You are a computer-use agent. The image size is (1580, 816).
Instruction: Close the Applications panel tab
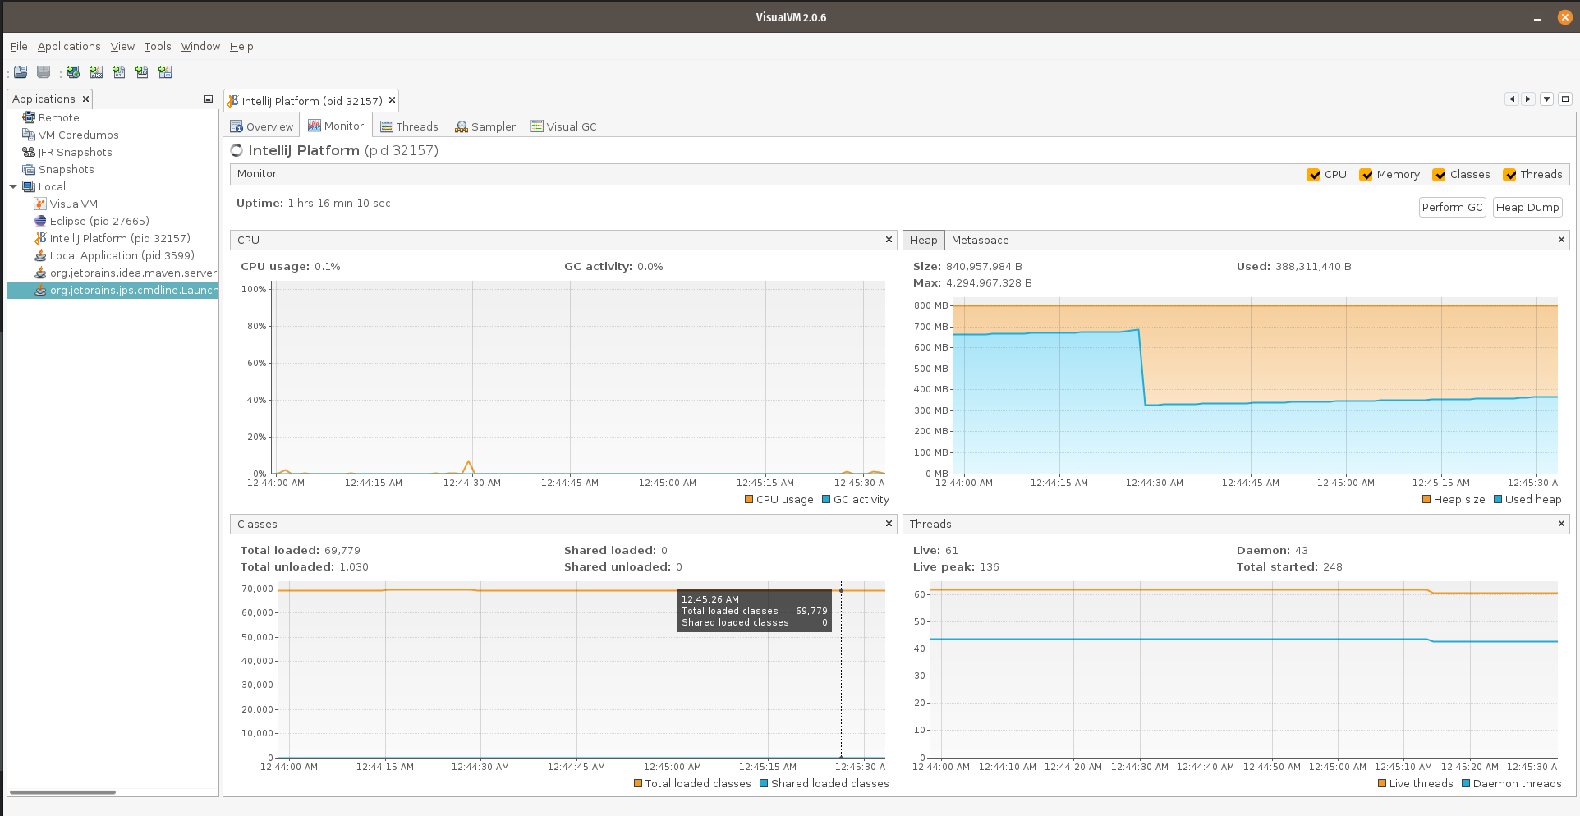pos(85,99)
